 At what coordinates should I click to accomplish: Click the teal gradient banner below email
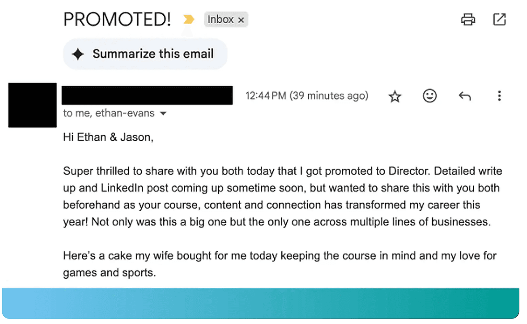[261, 303]
